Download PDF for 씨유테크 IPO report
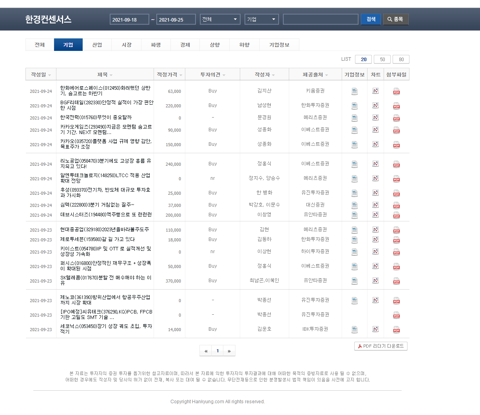The image size is (480, 415). click(x=397, y=315)
